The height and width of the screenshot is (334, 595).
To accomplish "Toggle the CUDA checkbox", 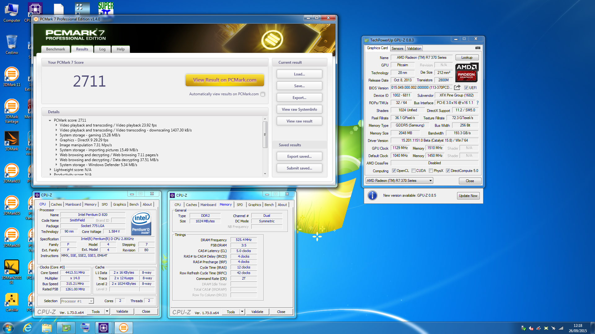I will tap(413, 171).
